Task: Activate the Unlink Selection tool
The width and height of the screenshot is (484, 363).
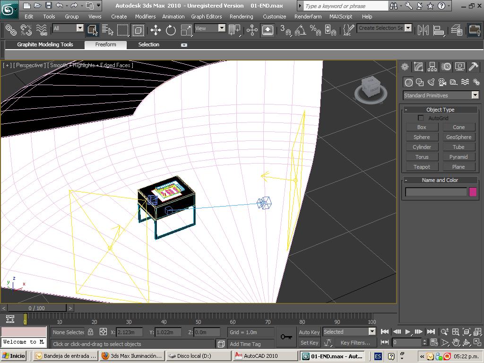Action: pos(26,30)
